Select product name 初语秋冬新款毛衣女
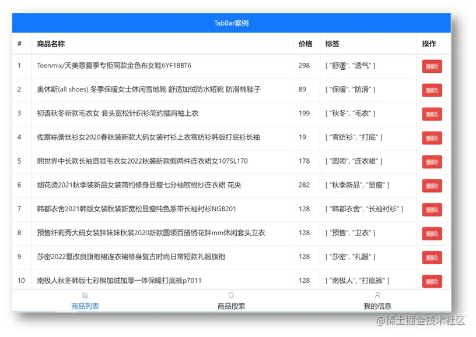 (x=117, y=113)
